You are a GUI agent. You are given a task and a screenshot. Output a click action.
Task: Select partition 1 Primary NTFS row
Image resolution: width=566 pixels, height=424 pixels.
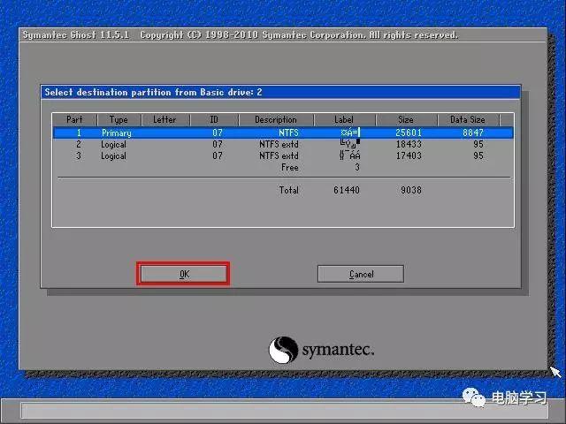coord(281,132)
